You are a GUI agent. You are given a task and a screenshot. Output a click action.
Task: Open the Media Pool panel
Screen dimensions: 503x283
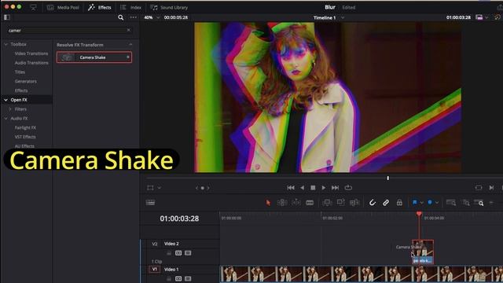[63, 7]
